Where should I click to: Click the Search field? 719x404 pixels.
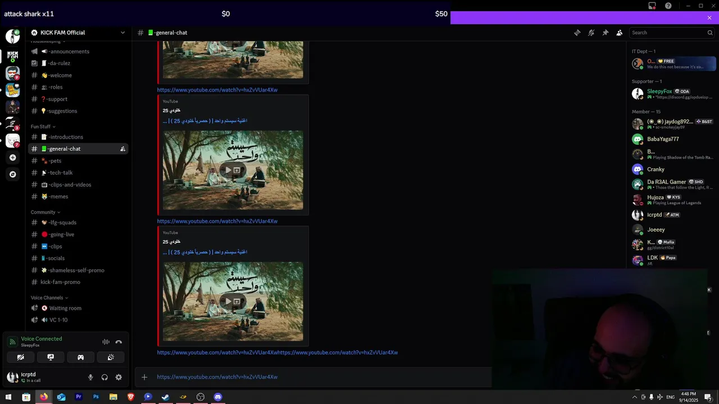672,33
